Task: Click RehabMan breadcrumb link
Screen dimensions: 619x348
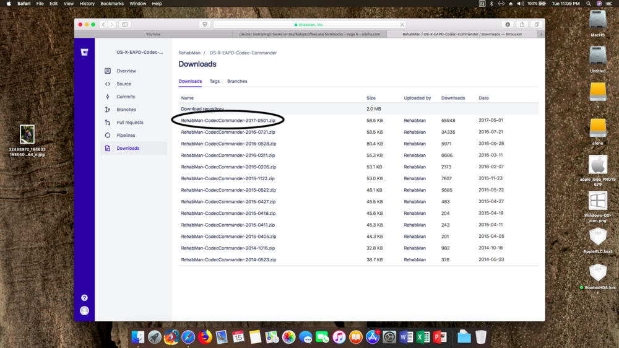Action: coord(189,53)
